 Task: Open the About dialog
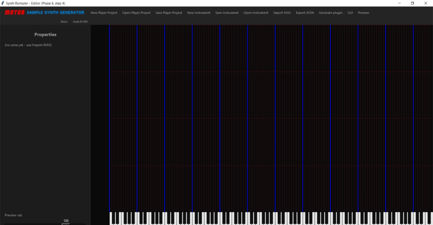[64, 21]
